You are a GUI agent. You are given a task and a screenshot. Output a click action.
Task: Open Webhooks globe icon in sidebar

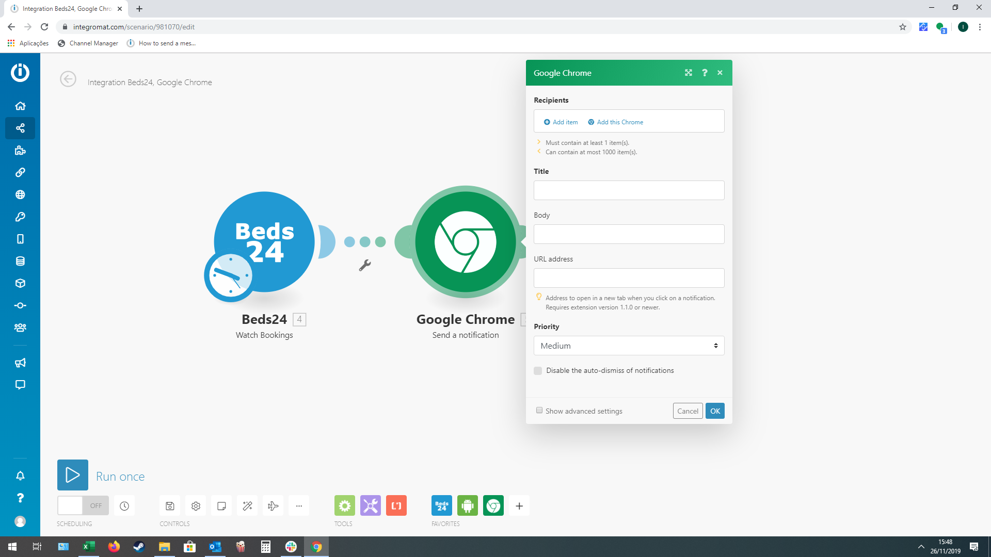point(20,194)
